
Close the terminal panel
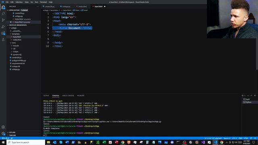pyautogui.click(x=255, y=95)
